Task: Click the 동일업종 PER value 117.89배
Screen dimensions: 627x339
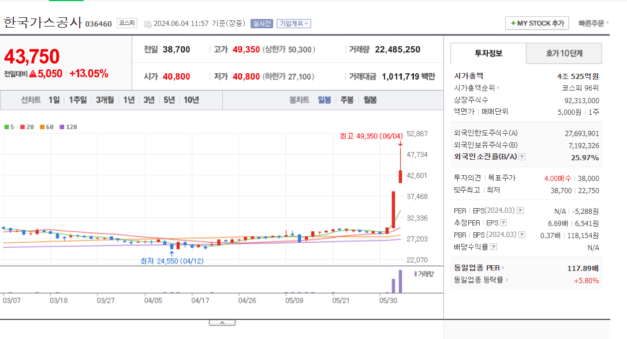Action: 583,268
